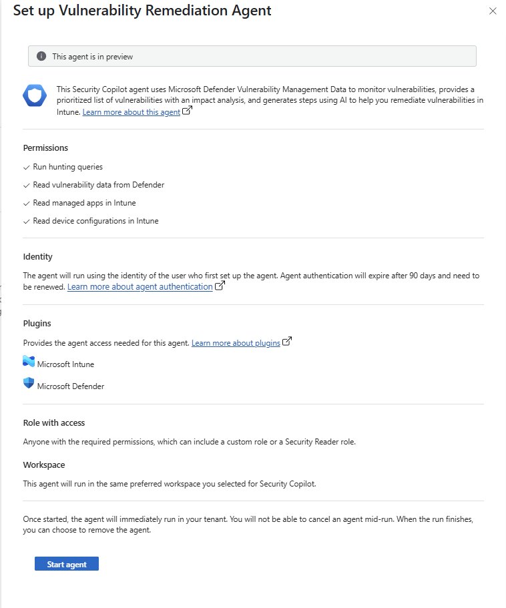This screenshot has width=506, height=608.
Task: Click the checkmark beside 'Run hunting queries'
Action: [x=26, y=167]
